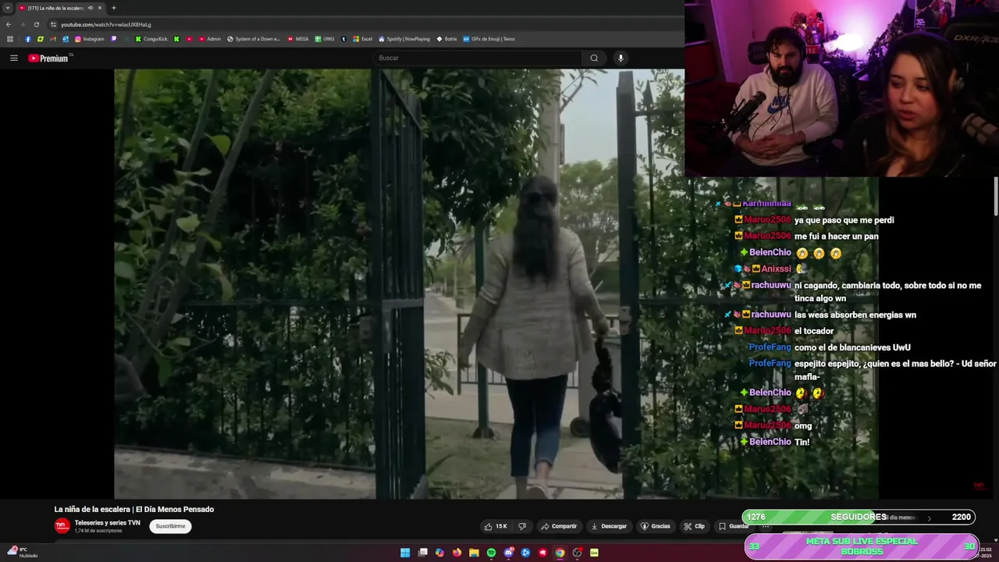The height and width of the screenshot is (562, 999).
Task: Go to YouTube Premium home logo
Action: click(48, 58)
